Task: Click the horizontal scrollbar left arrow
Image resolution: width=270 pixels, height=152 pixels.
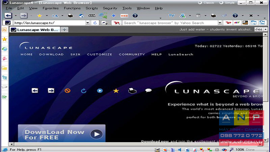Action: (x=11, y=144)
